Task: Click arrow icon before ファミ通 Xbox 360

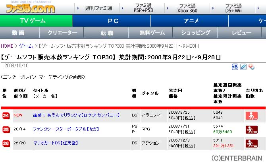Action: pos(168,8)
